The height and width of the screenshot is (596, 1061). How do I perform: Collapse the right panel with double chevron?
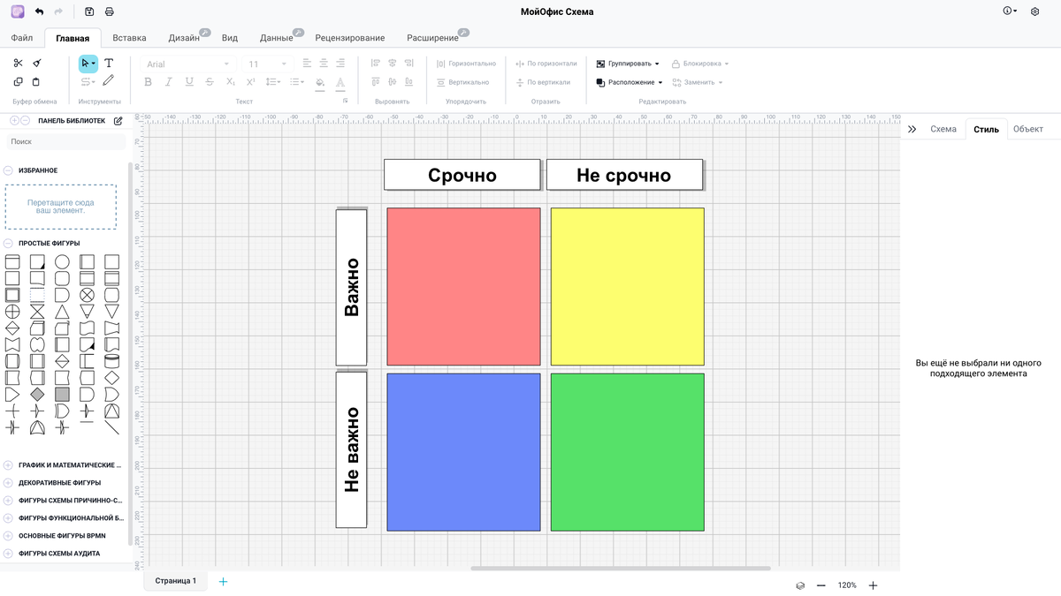coord(912,129)
